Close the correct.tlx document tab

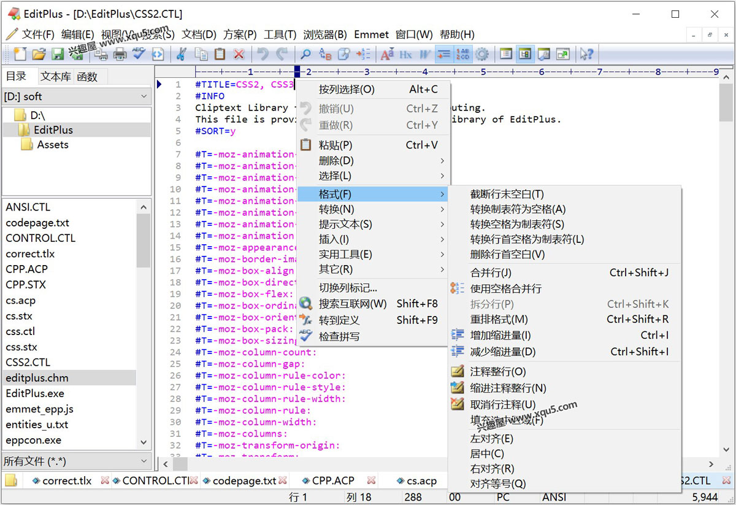(105, 480)
